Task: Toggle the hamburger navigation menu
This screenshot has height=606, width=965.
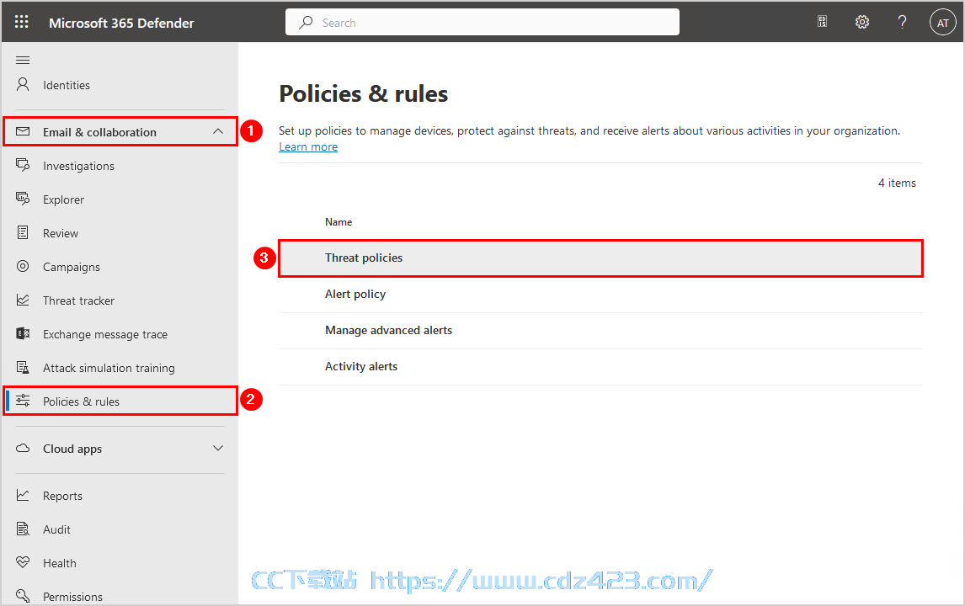Action: [x=23, y=60]
